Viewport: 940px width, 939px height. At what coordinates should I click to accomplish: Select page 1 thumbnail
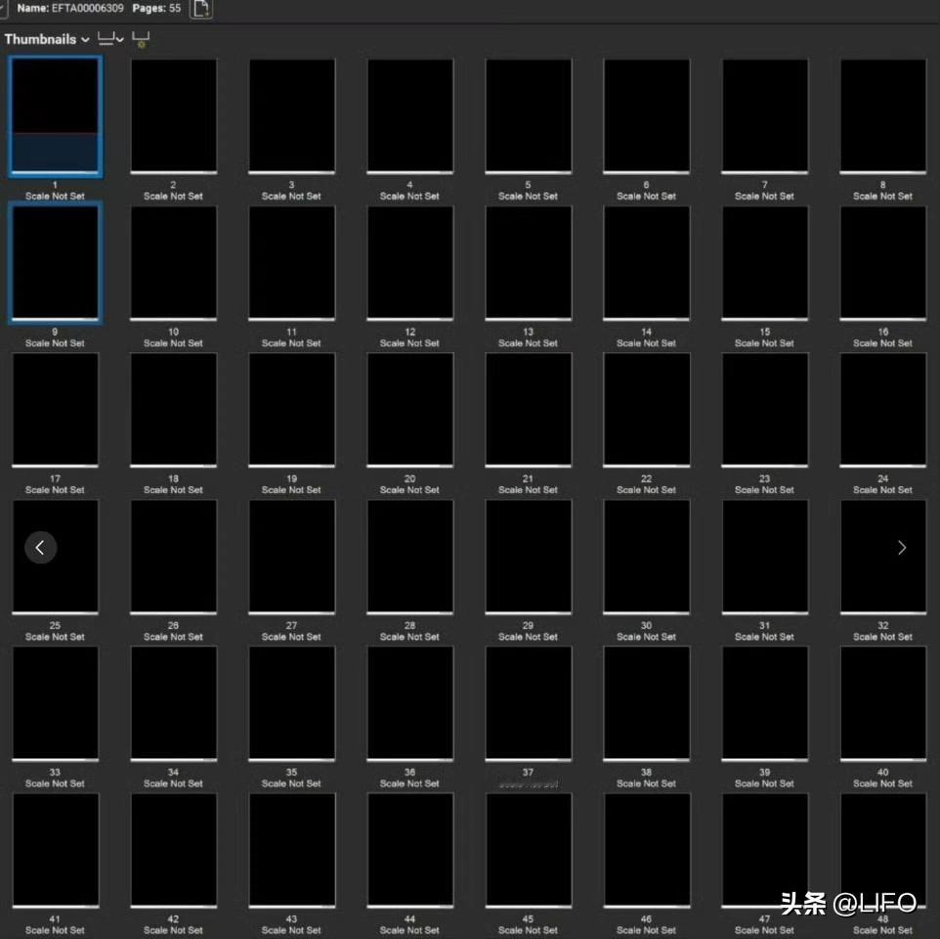tap(55, 117)
